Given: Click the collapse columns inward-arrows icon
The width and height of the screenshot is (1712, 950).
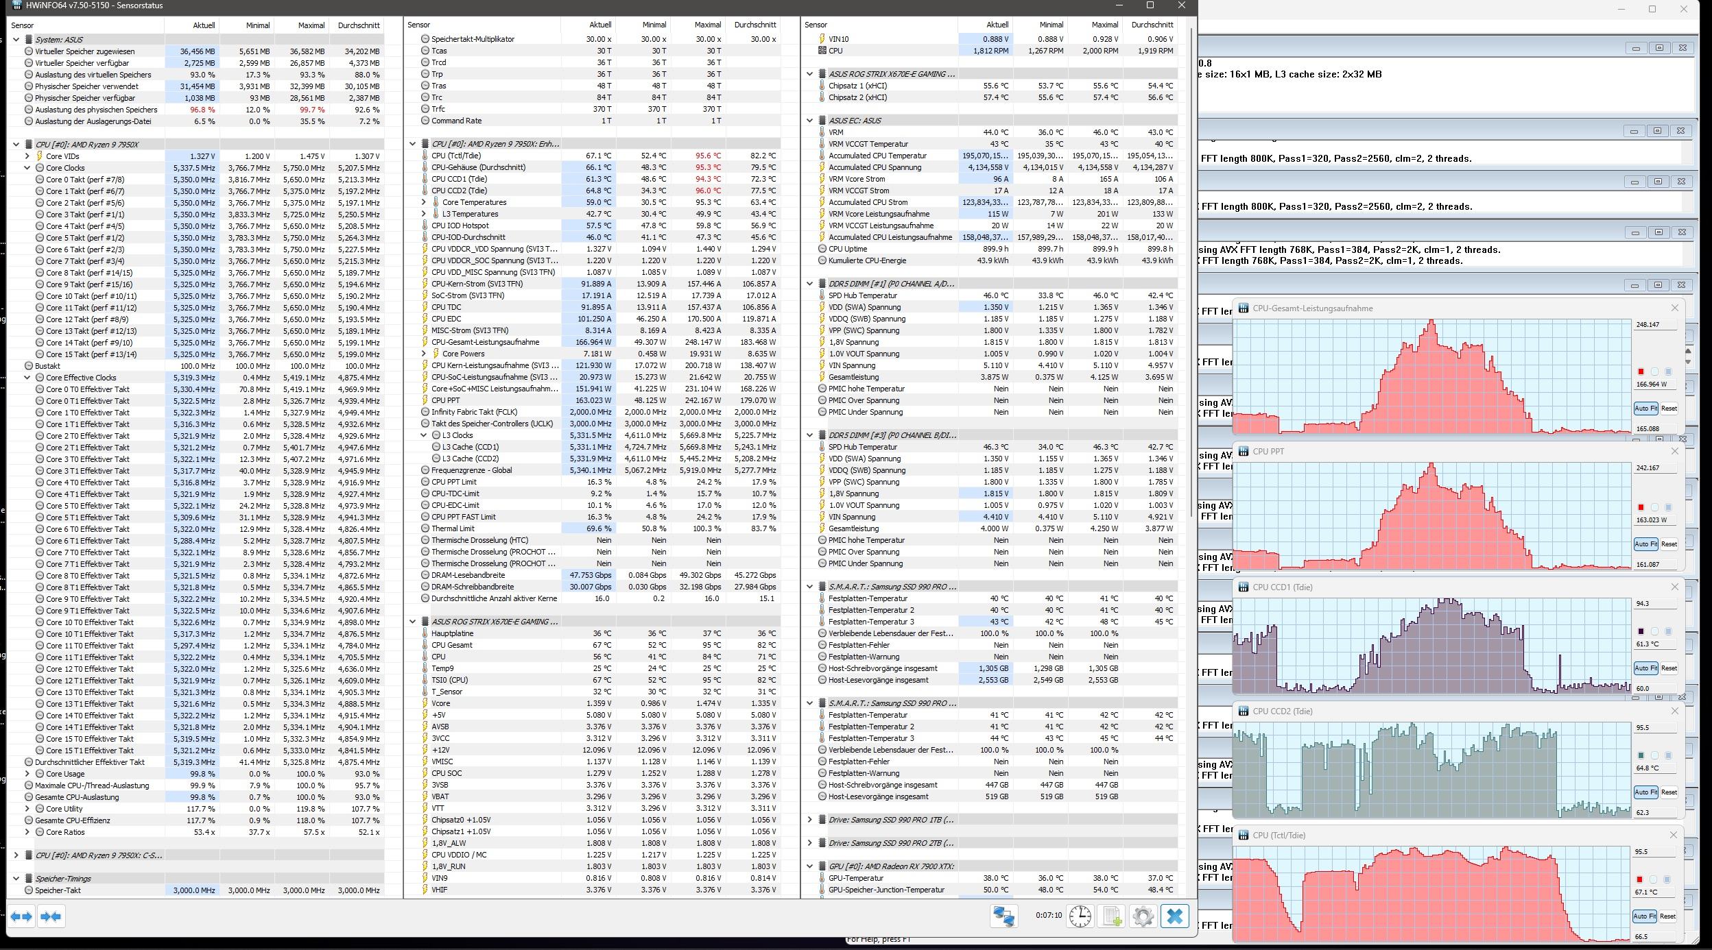Looking at the screenshot, I should 51,916.
